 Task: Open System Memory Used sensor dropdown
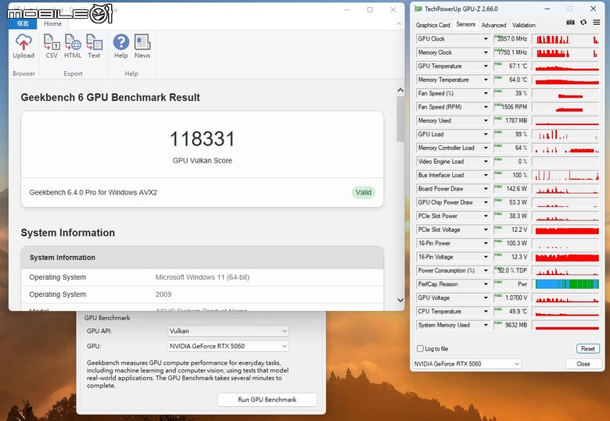tap(486, 325)
